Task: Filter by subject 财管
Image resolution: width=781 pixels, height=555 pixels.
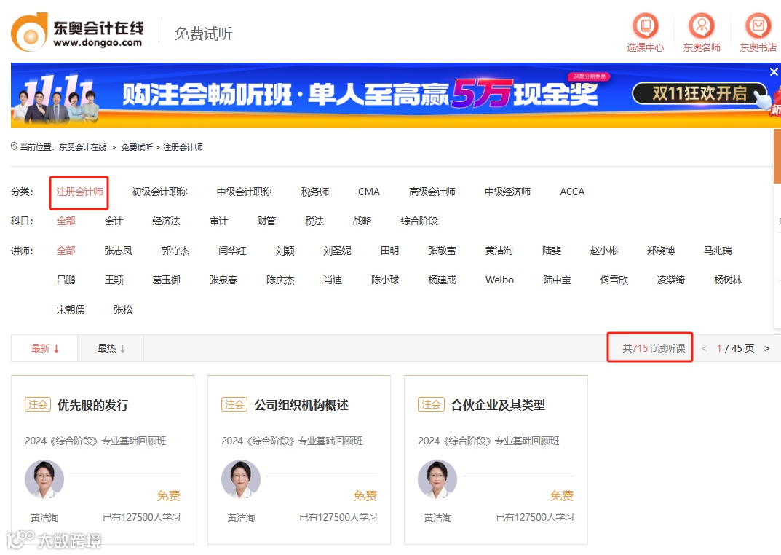Action: click(x=266, y=221)
